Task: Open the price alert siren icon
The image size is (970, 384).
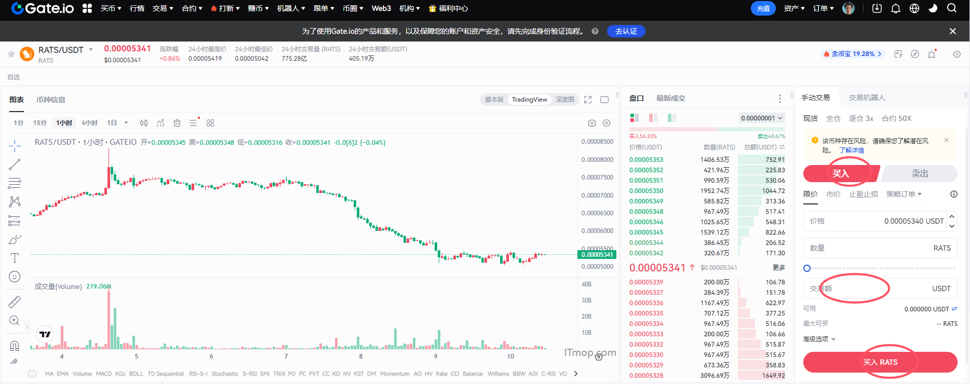Action: (932, 54)
